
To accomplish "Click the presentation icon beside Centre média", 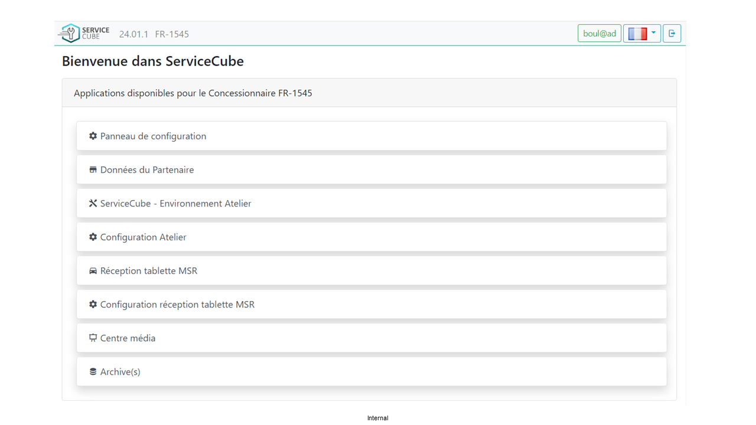I will 93,338.
